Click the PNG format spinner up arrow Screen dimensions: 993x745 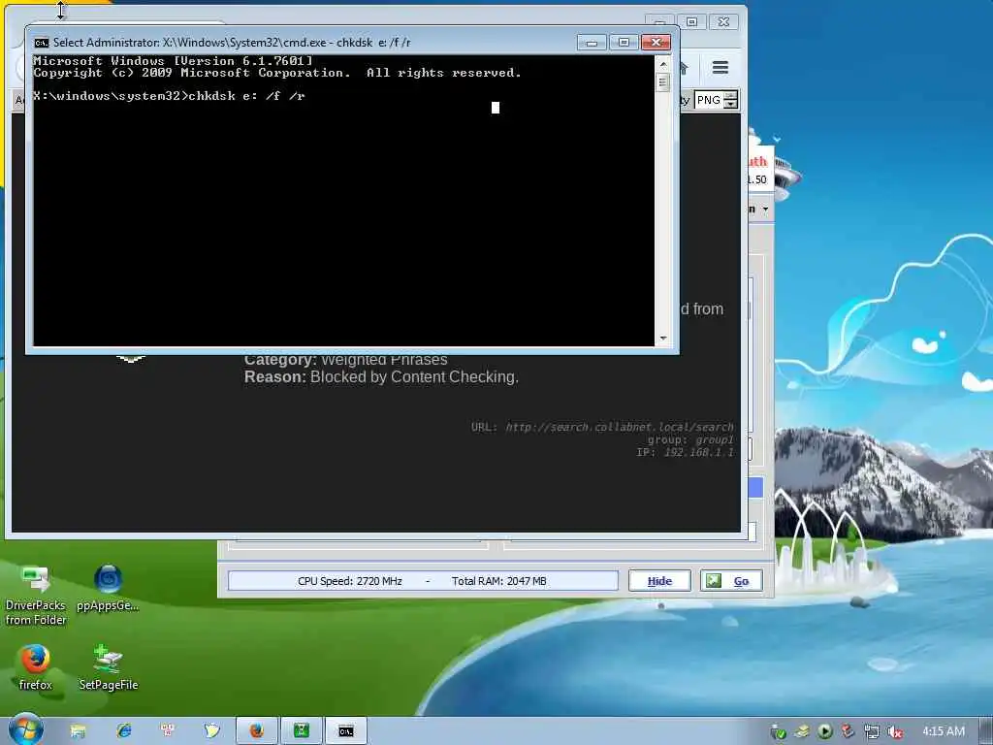pos(731,96)
